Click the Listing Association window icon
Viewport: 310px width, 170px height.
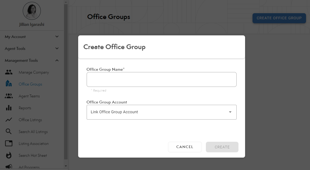(x=9, y=144)
